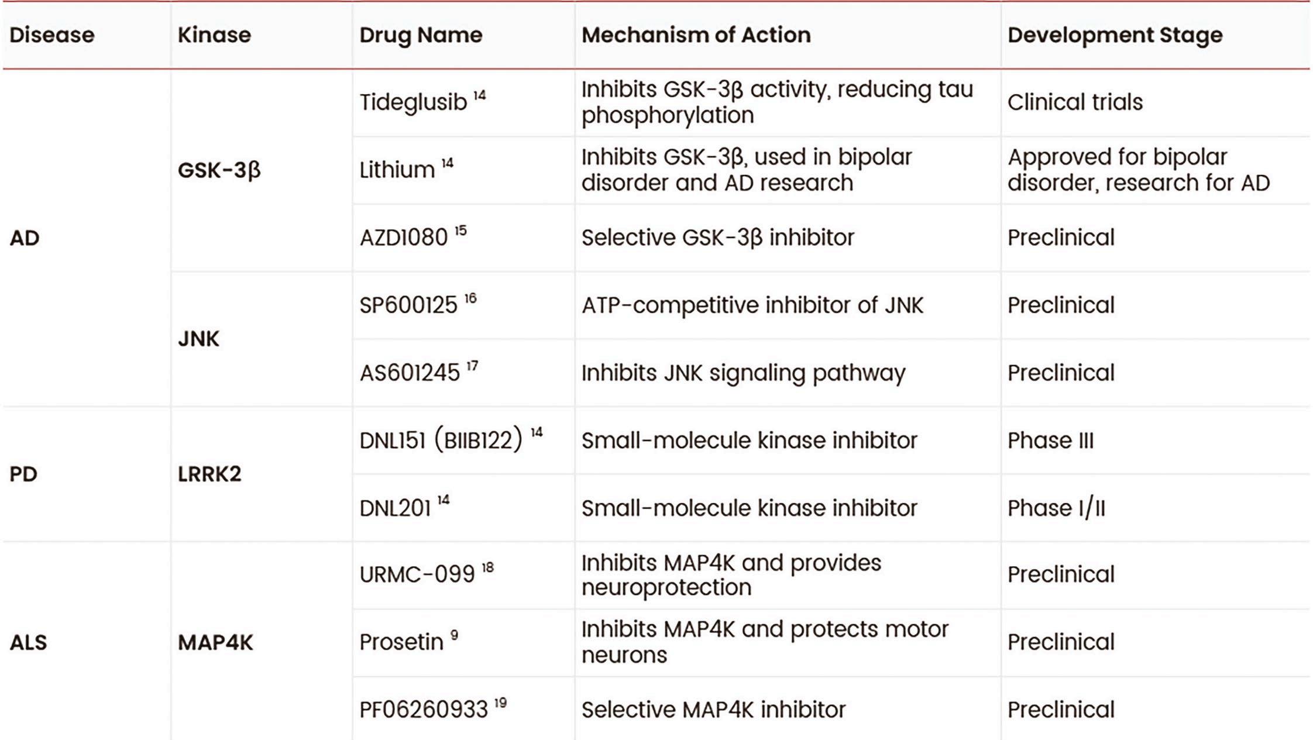Open reference 15 beside AZD1080
Image resolution: width=1313 pixels, height=740 pixels.
point(461,230)
